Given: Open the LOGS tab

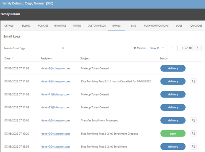Looking at the screenshot, I should coord(179,26).
